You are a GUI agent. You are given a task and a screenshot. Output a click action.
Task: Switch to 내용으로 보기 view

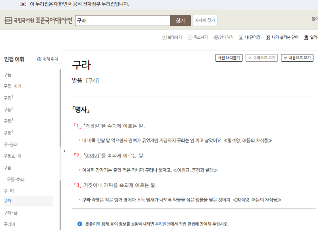(x=297, y=58)
